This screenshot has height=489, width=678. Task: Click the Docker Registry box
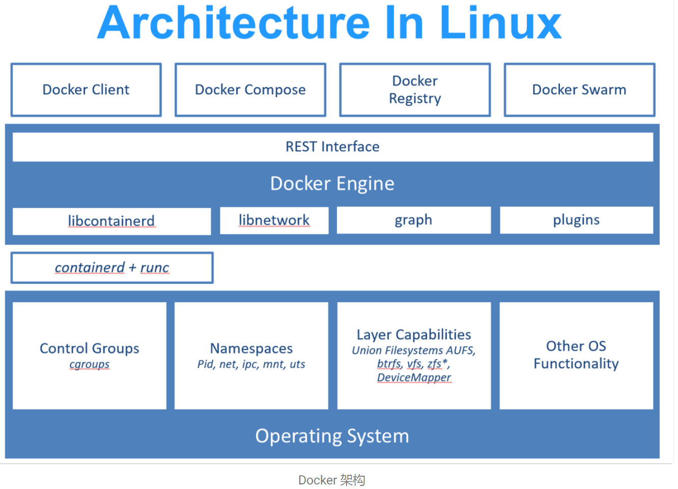point(415,90)
